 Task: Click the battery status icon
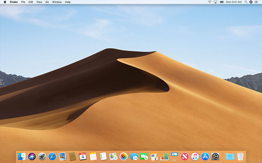click(222, 2)
